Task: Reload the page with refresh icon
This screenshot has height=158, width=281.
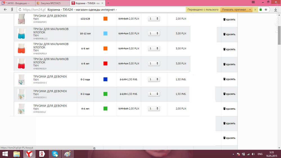Action: click(20, 10)
